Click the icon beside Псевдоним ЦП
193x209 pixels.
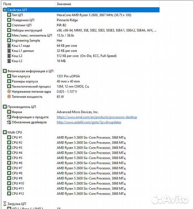coord(9,20)
